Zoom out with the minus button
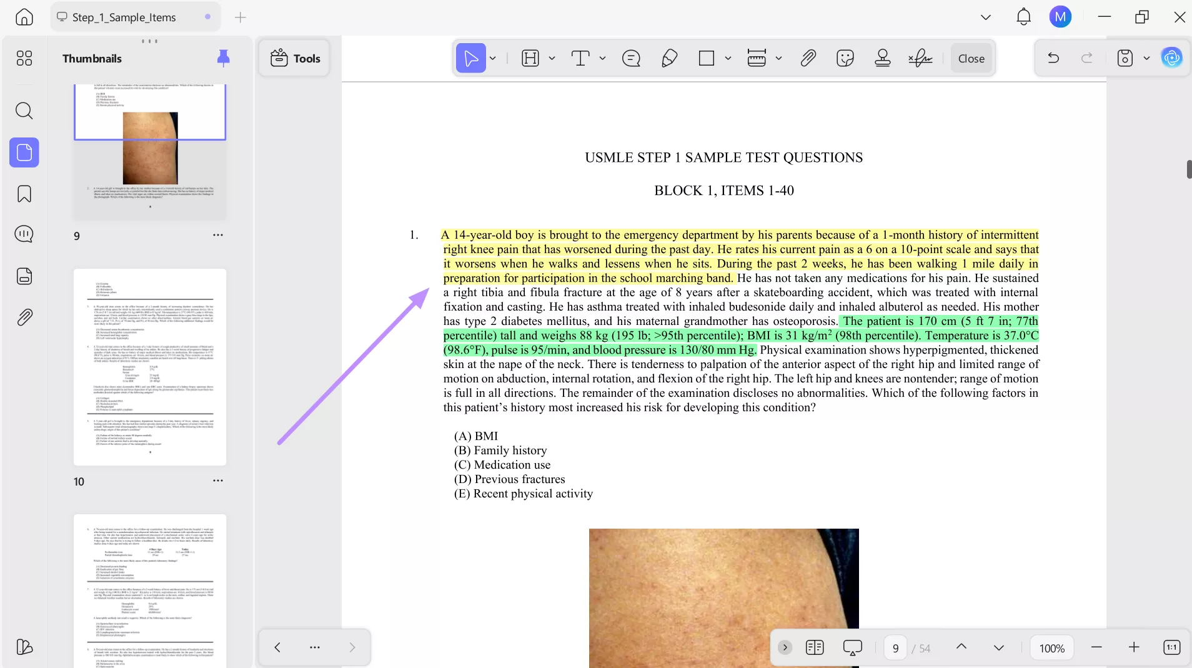 coord(1096,647)
